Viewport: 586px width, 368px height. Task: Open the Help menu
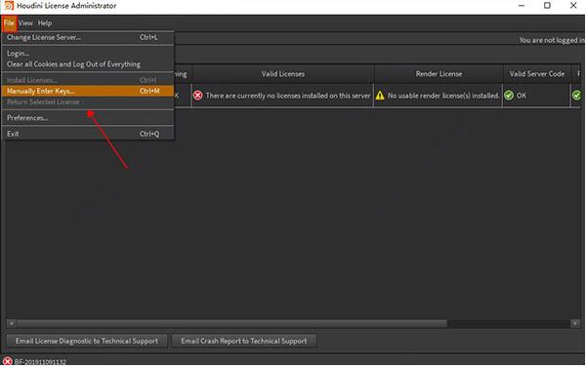[x=45, y=23]
